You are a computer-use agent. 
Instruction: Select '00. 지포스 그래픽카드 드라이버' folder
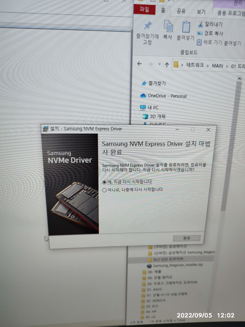click(x=169, y=283)
